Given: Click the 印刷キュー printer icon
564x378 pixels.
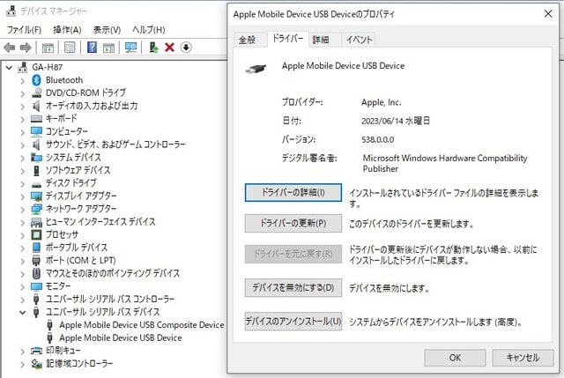Looking at the screenshot, I should tap(36, 351).
